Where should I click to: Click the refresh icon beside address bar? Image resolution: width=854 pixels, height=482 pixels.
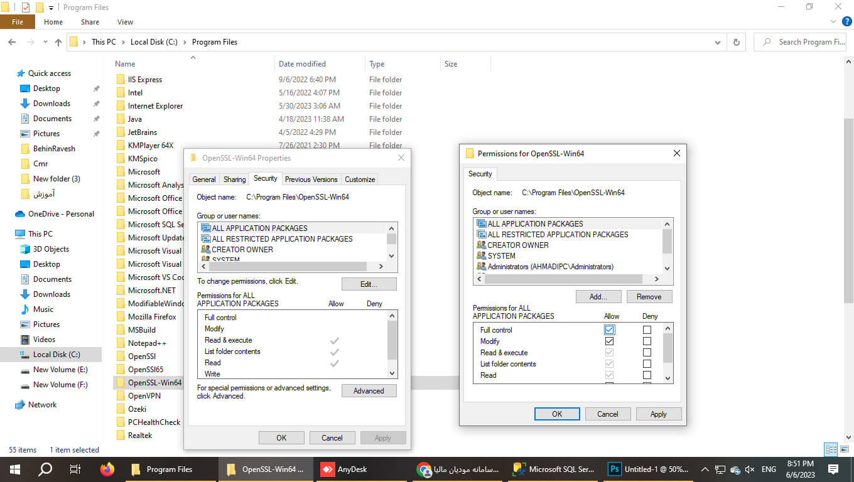[x=736, y=42]
